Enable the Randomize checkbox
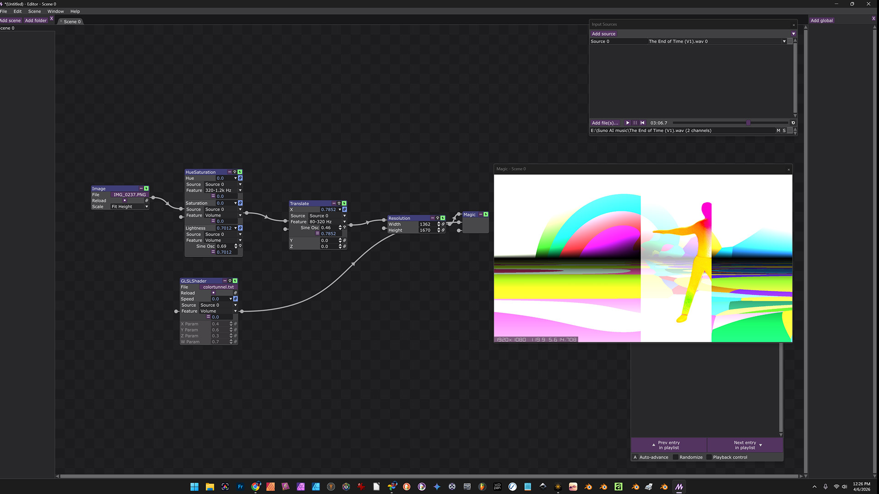The image size is (879, 494). pos(676,457)
